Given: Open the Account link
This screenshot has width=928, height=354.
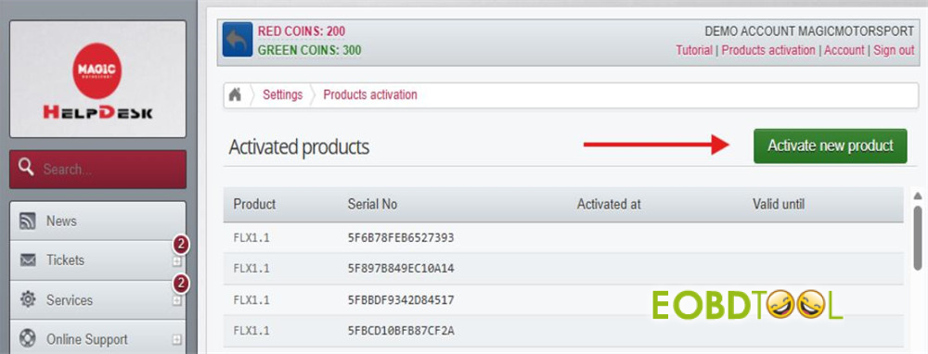Looking at the screenshot, I should pyautogui.click(x=844, y=50).
